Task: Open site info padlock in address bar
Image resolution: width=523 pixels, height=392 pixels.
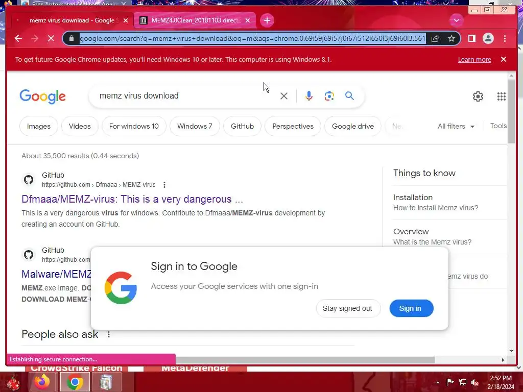Action: pos(72,39)
